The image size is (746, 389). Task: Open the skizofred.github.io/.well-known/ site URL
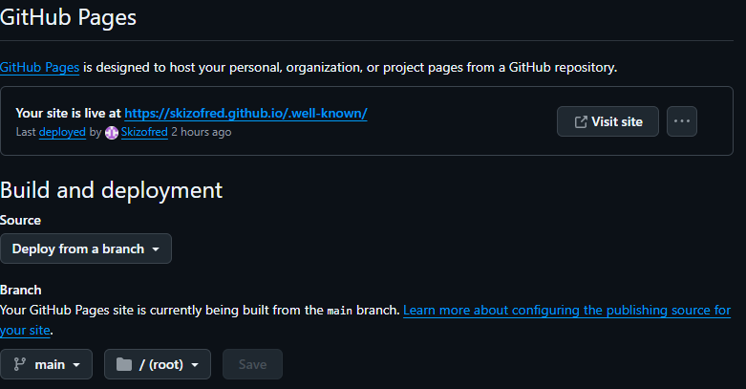click(x=245, y=114)
